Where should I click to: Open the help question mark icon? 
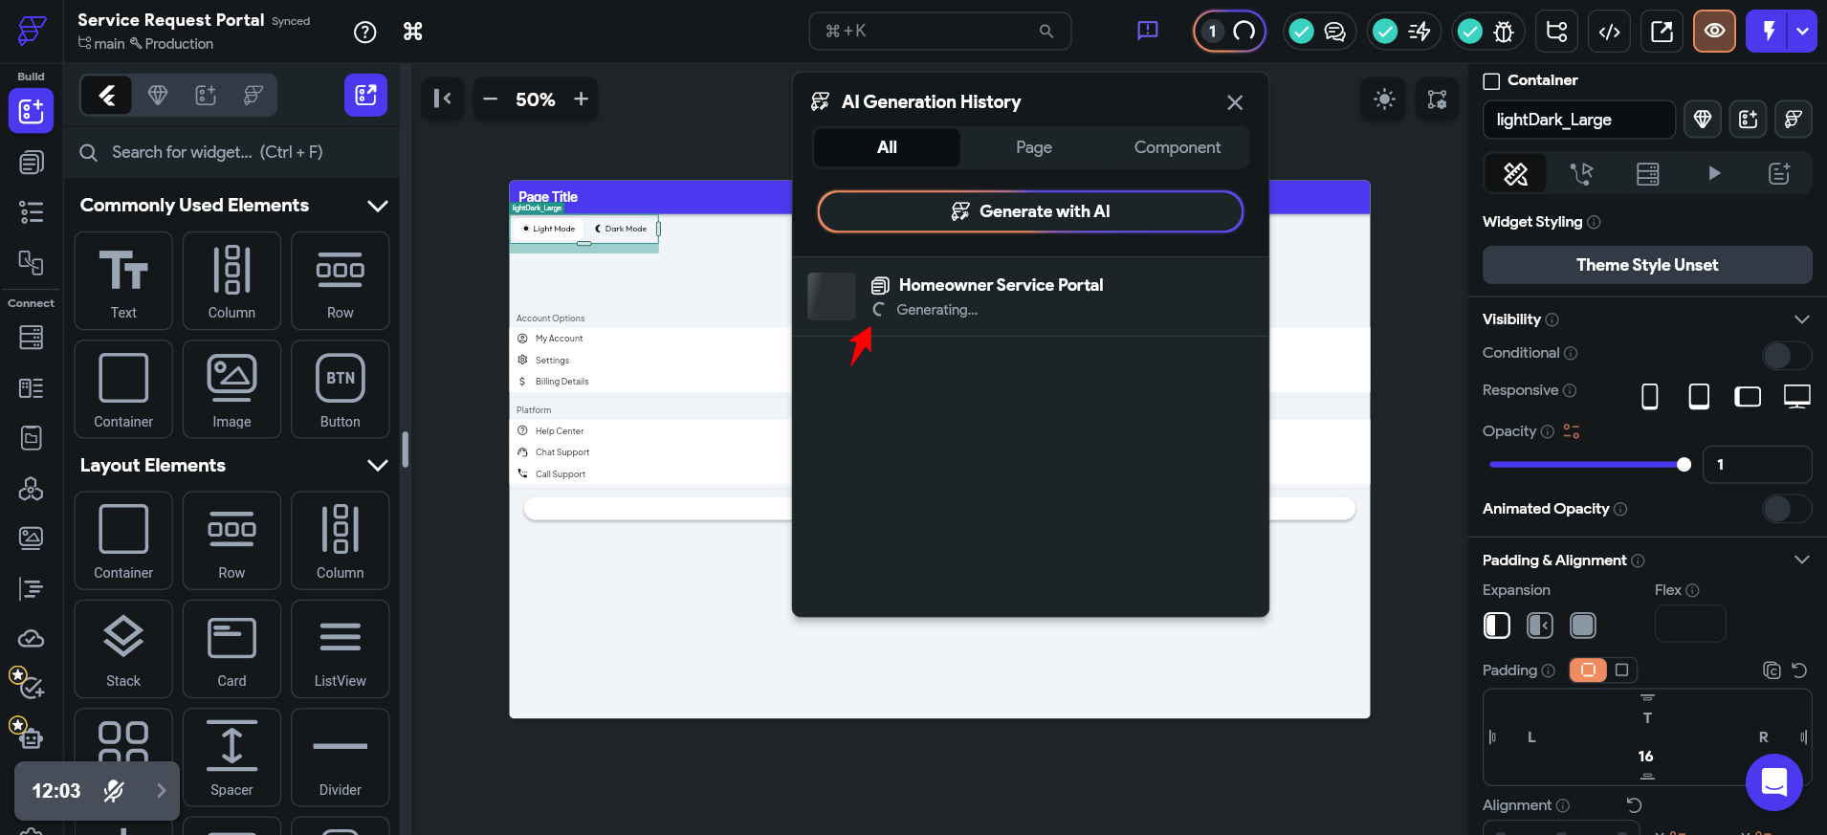pyautogui.click(x=364, y=32)
